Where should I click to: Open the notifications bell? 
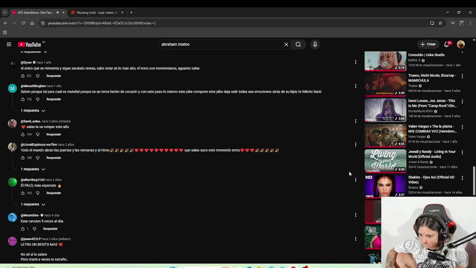pos(447,44)
